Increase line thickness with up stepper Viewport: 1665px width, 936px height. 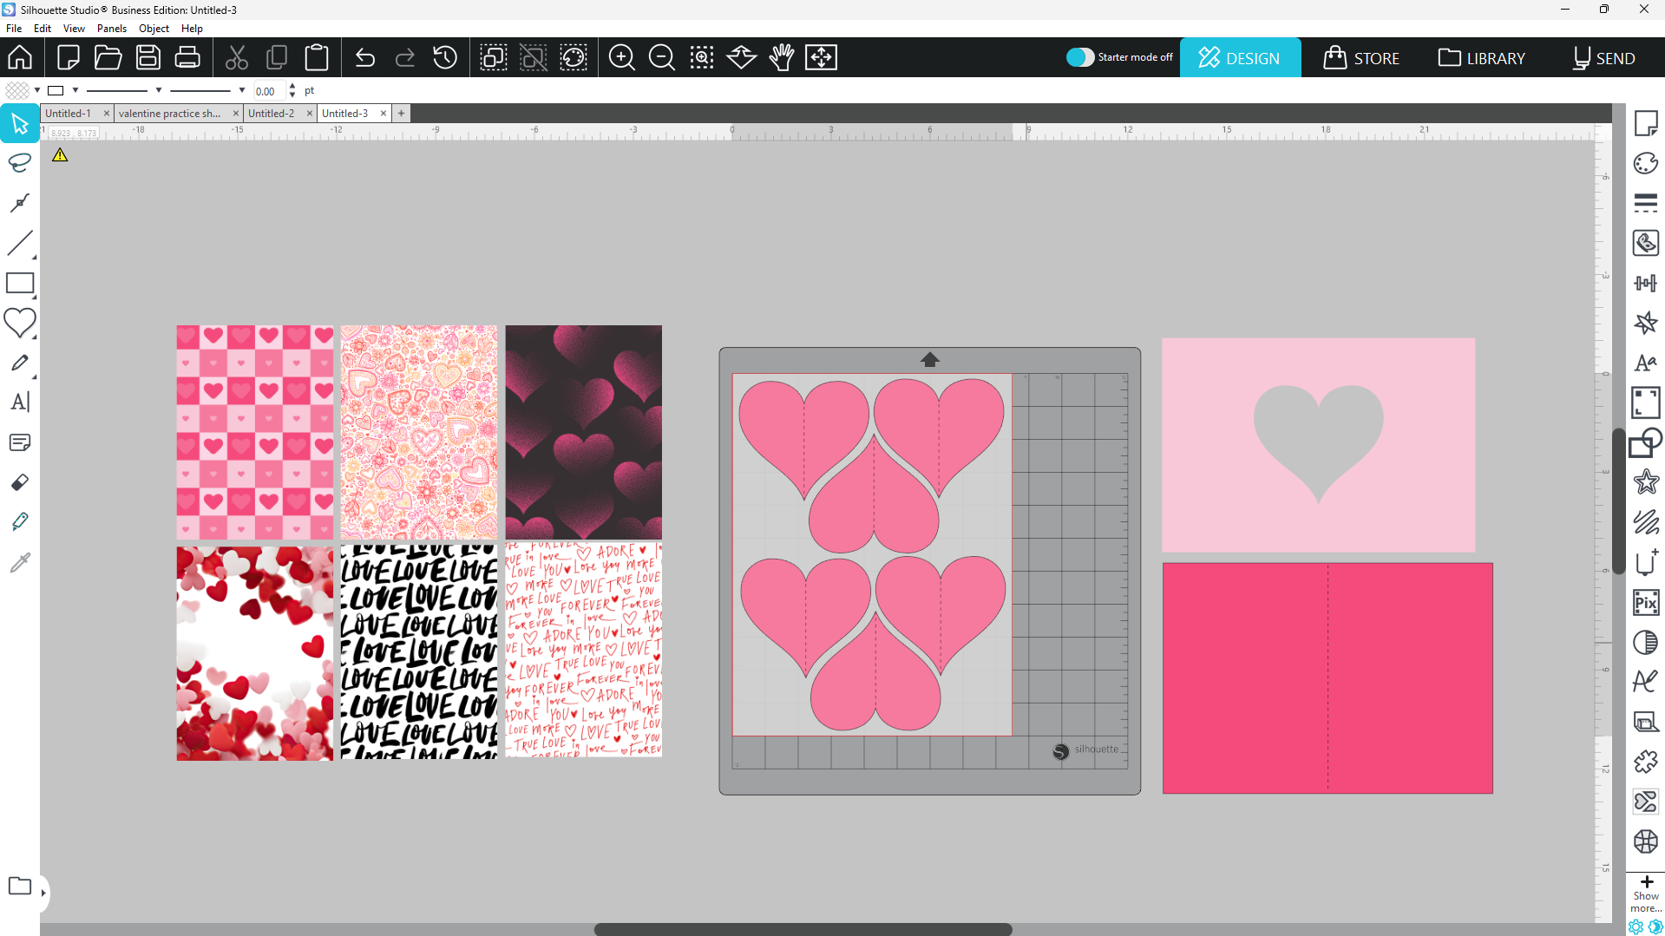pyautogui.click(x=292, y=86)
